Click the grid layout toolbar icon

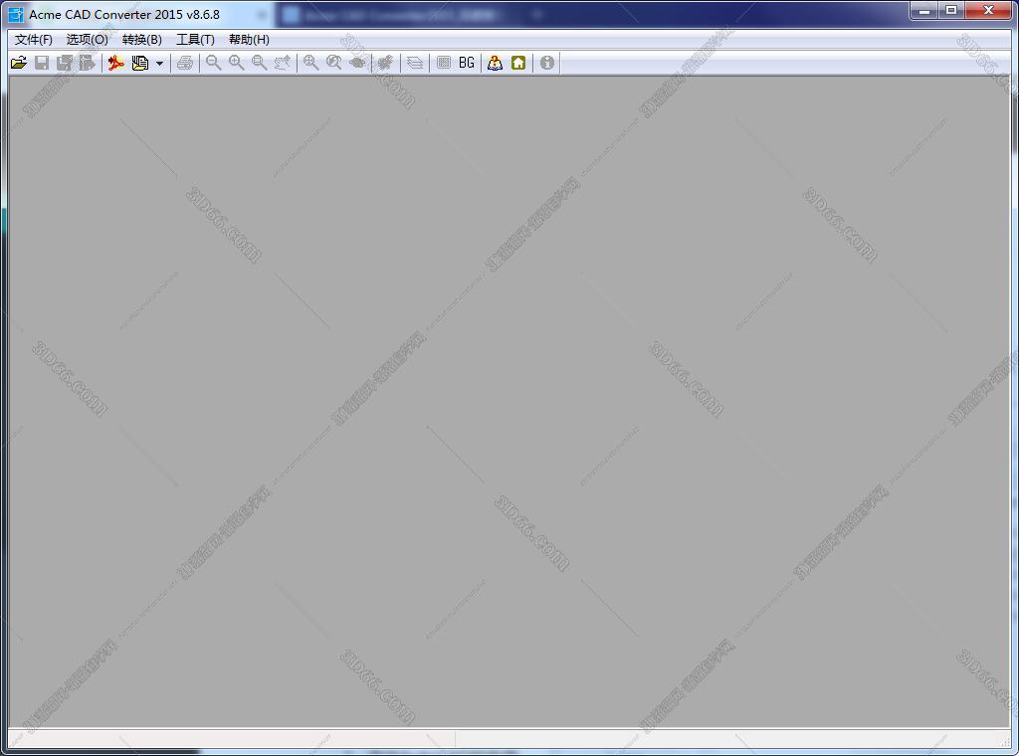(x=444, y=63)
